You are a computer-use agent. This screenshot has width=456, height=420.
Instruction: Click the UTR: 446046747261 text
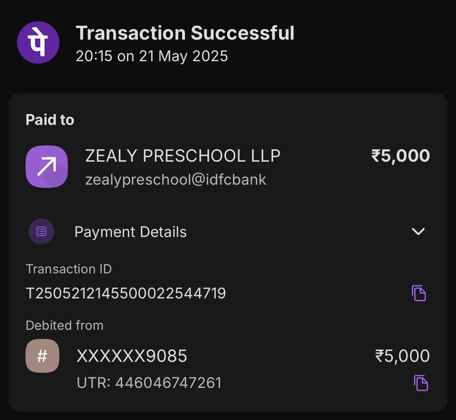[149, 383]
